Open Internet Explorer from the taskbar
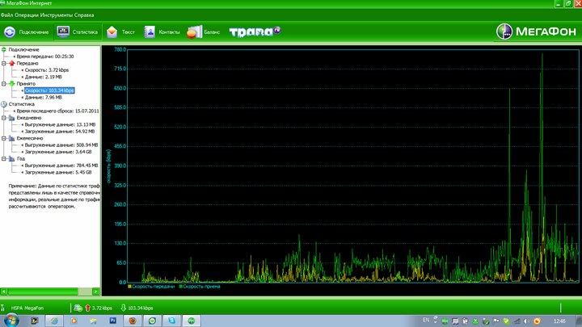582x327 pixels. pyautogui.click(x=54, y=321)
